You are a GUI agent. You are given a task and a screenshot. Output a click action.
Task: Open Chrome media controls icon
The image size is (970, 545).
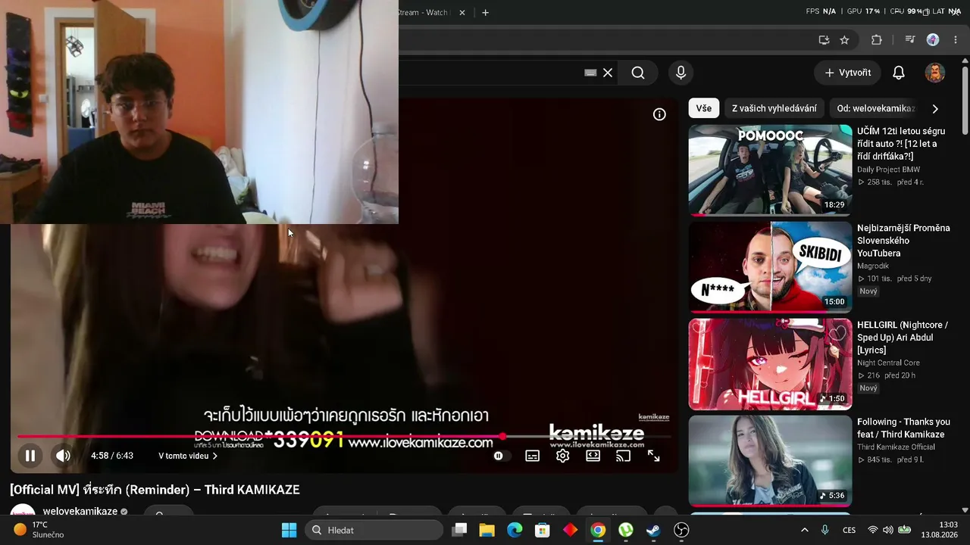[910, 40]
